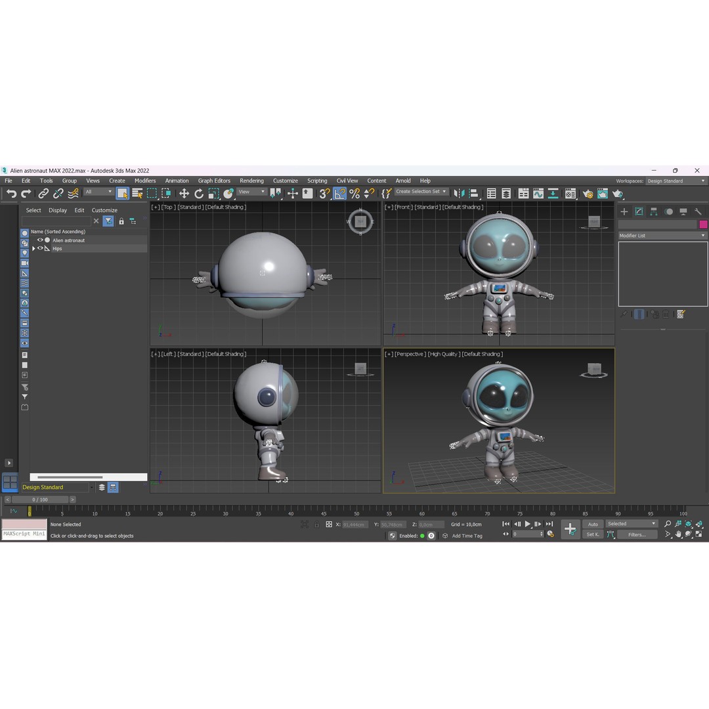Click the Render Production teapot icon
709x709 pixels.
coord(618,194)
